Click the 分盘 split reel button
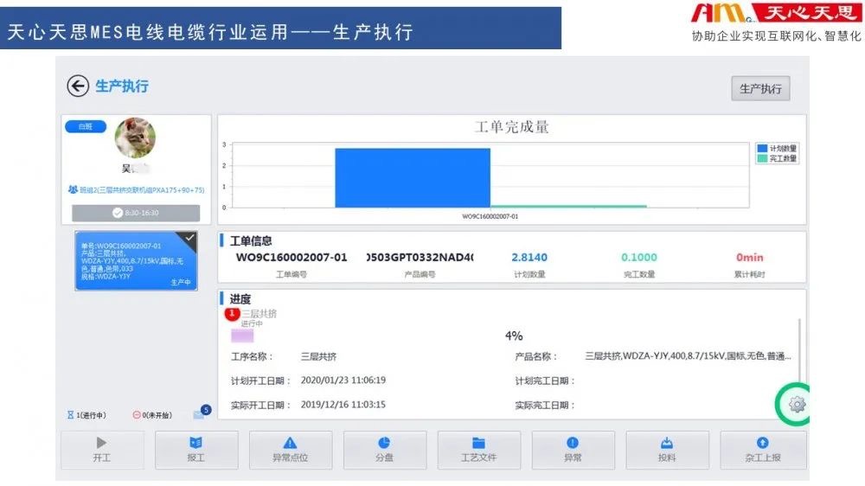Viewport: 865px width, 486px height. tap(385, 451)
